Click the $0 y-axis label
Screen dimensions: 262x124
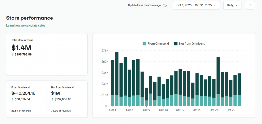point(107,106)
